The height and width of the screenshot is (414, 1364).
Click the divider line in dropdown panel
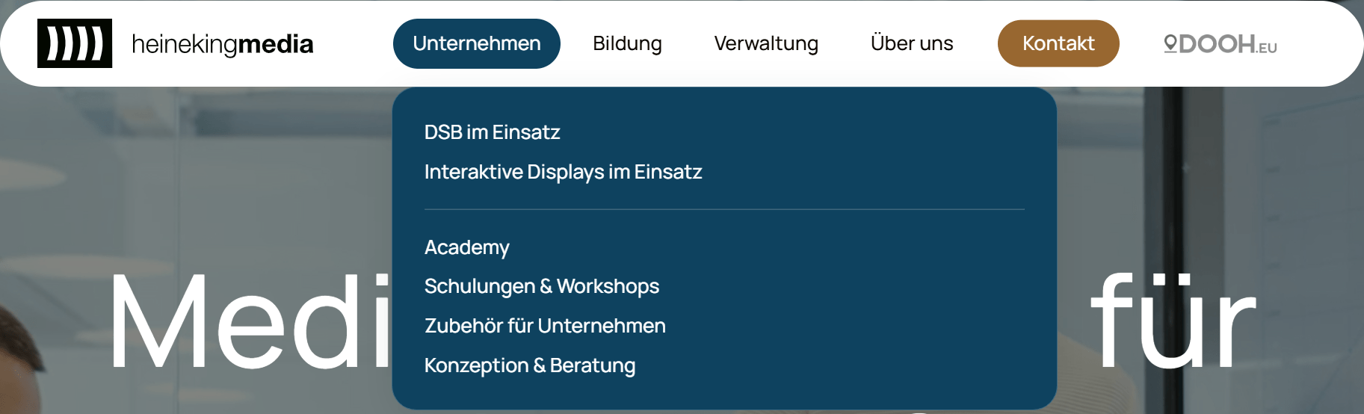click(724, 209)
